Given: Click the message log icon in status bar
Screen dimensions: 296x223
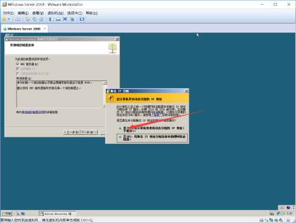Looking at the screenshot, I should [288, 220].
